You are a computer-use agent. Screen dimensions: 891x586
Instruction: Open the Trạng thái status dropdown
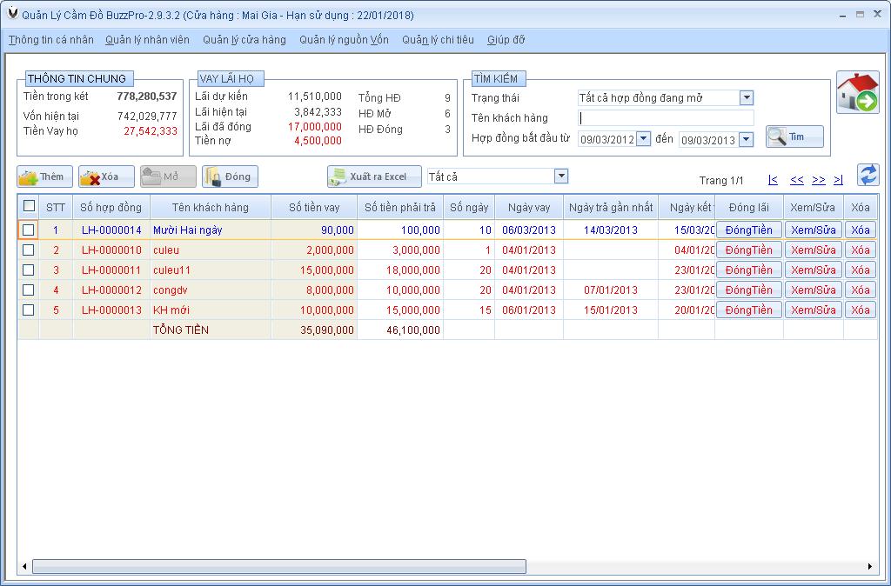pos(747,97)
